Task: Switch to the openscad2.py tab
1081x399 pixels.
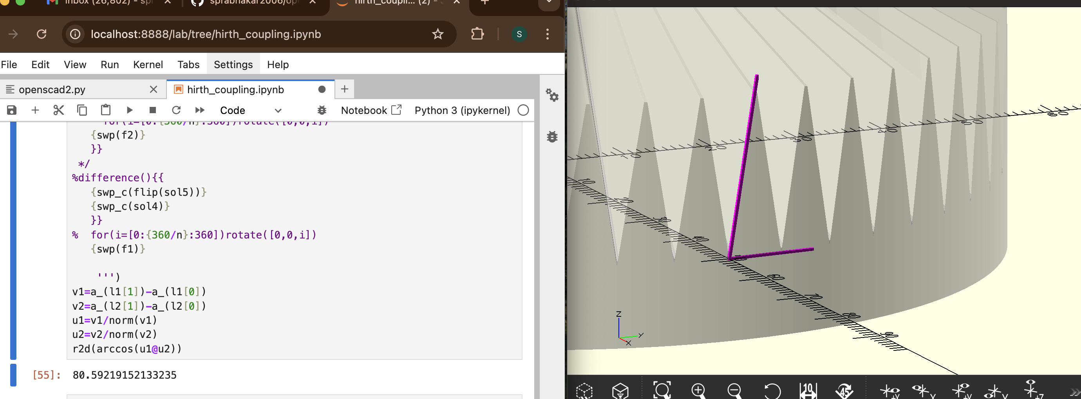Action: [52, 89]
